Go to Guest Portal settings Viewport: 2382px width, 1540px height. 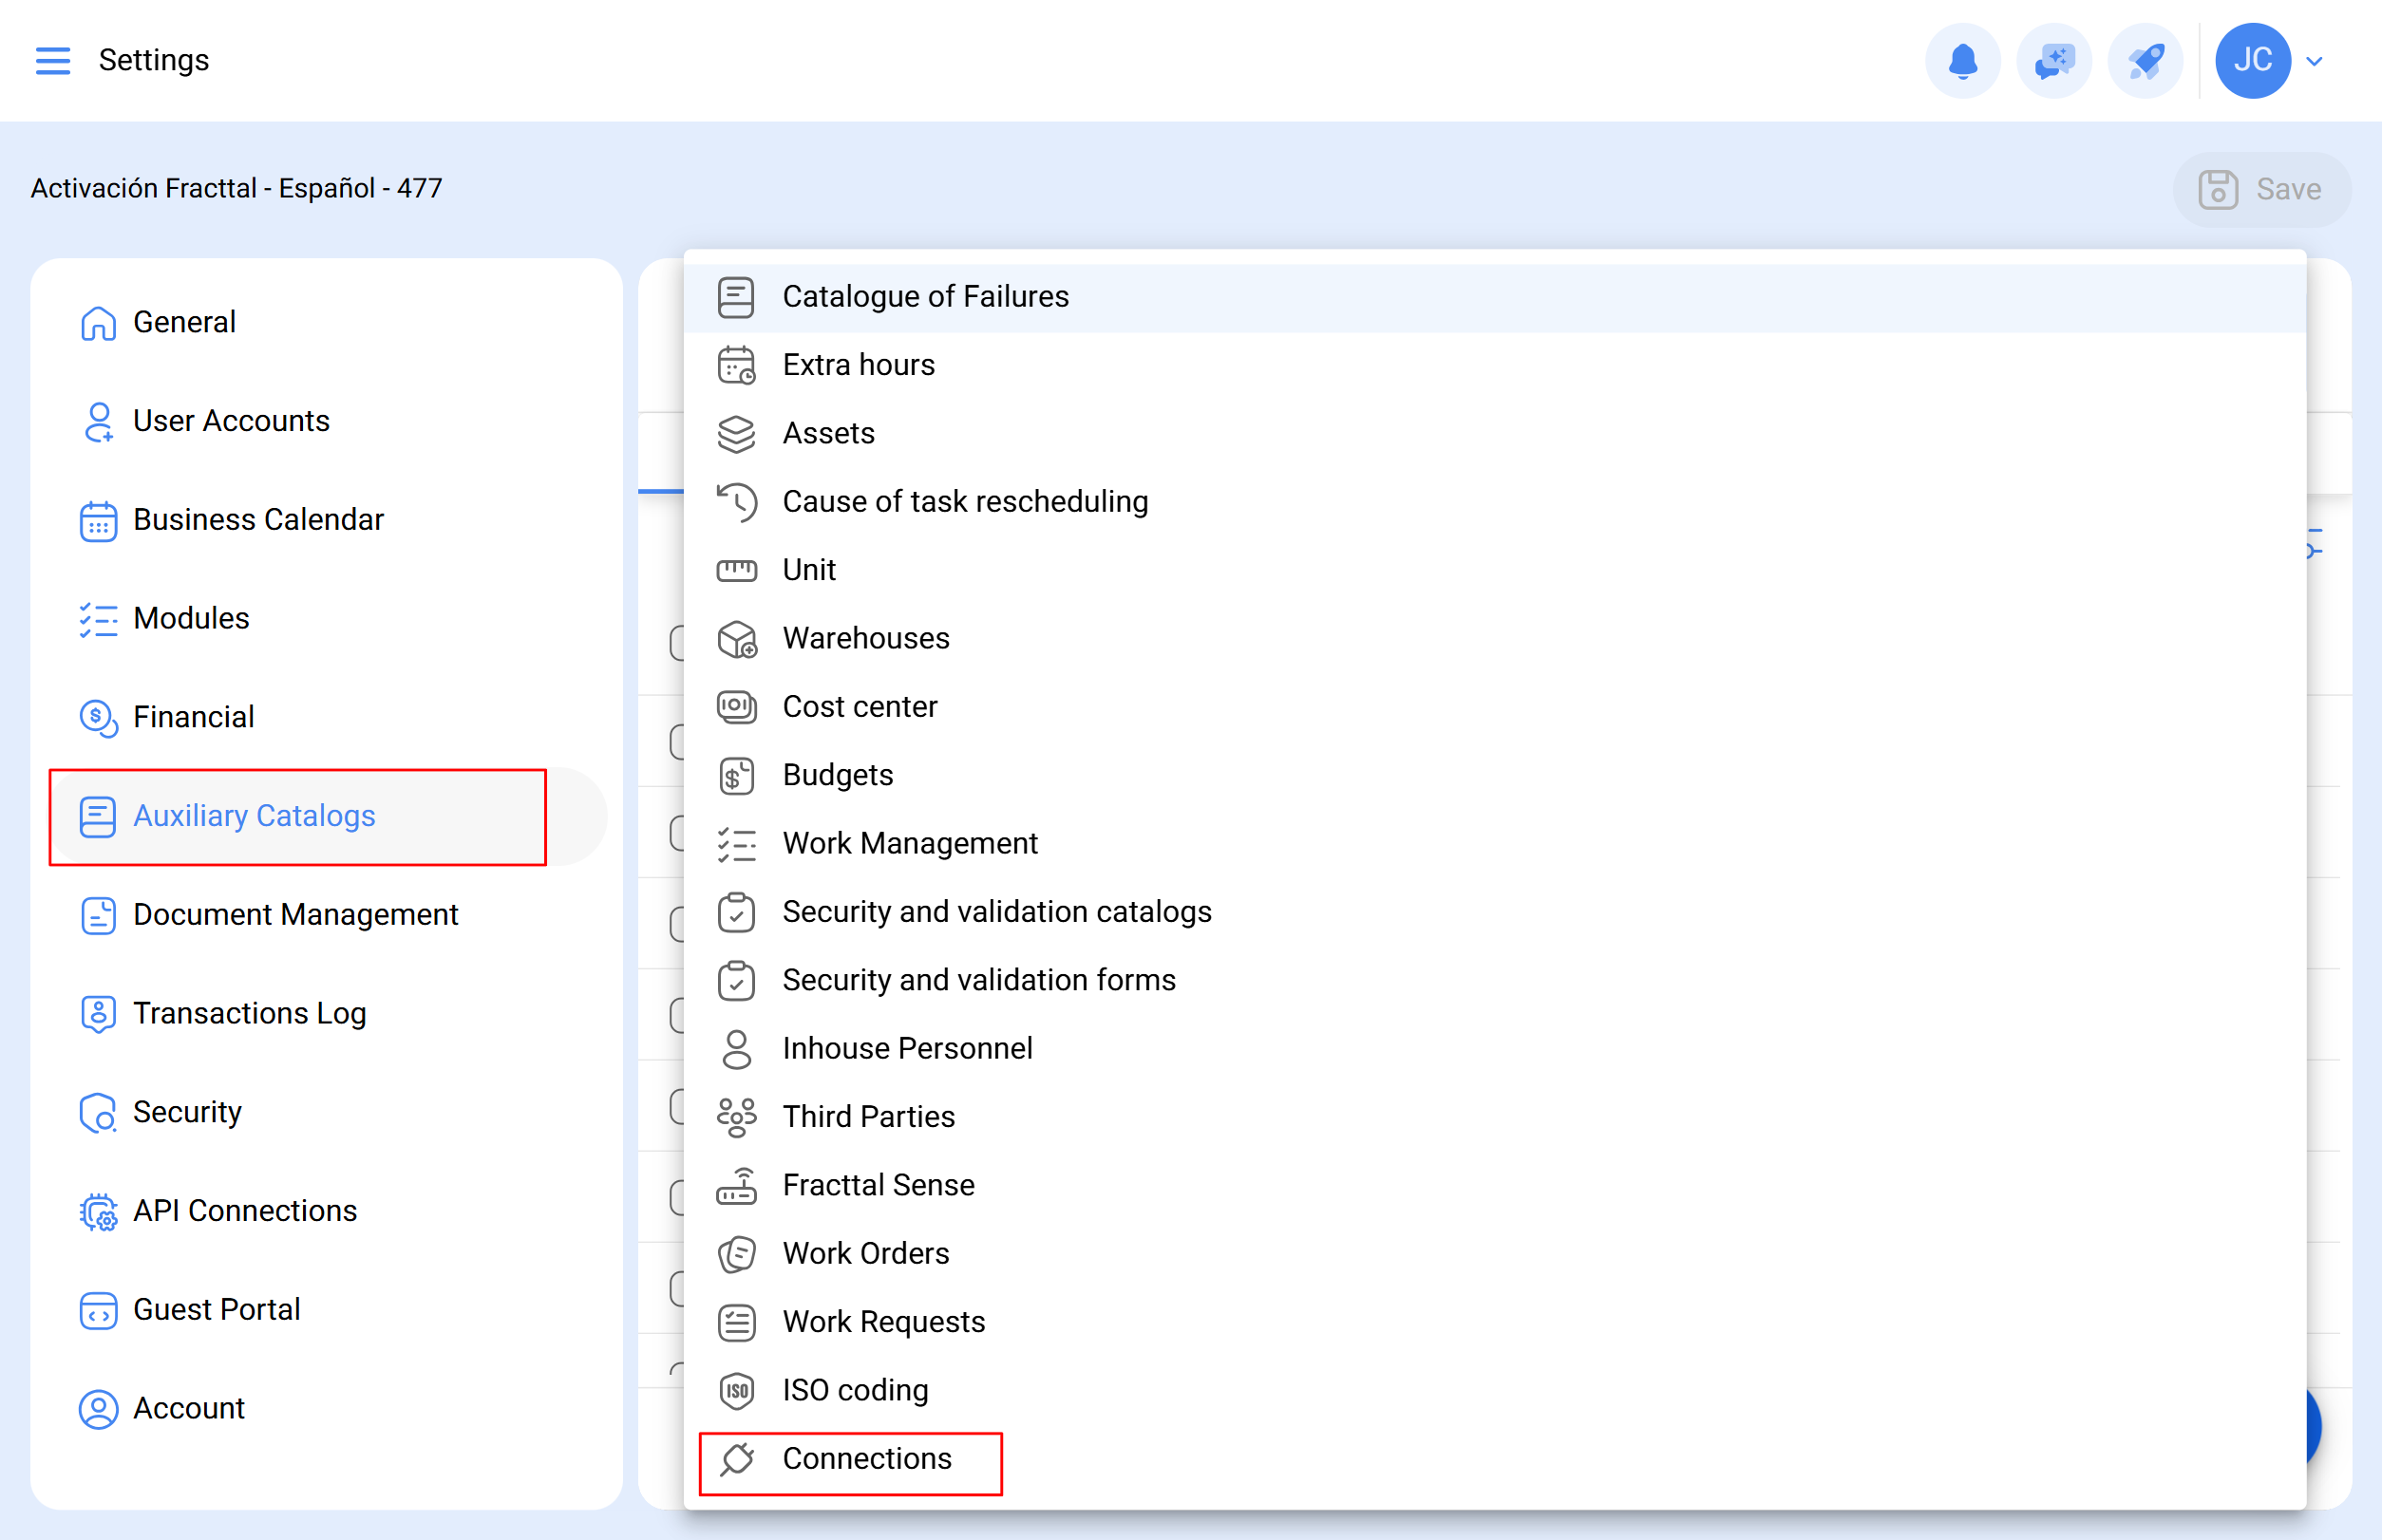click(217, 1310)
